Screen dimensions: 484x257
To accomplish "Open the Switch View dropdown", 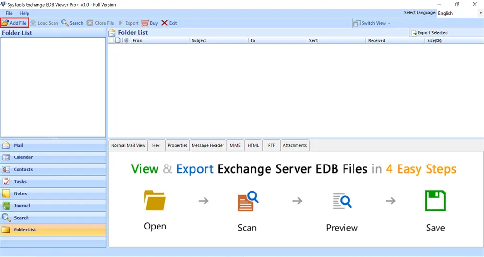I will (x=372, y=23).
